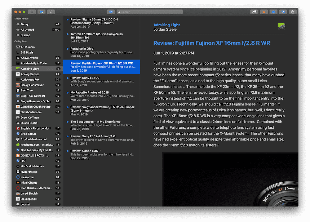Select the Analog Senses feed icon
310x222 pixels.
click(18, 74)
